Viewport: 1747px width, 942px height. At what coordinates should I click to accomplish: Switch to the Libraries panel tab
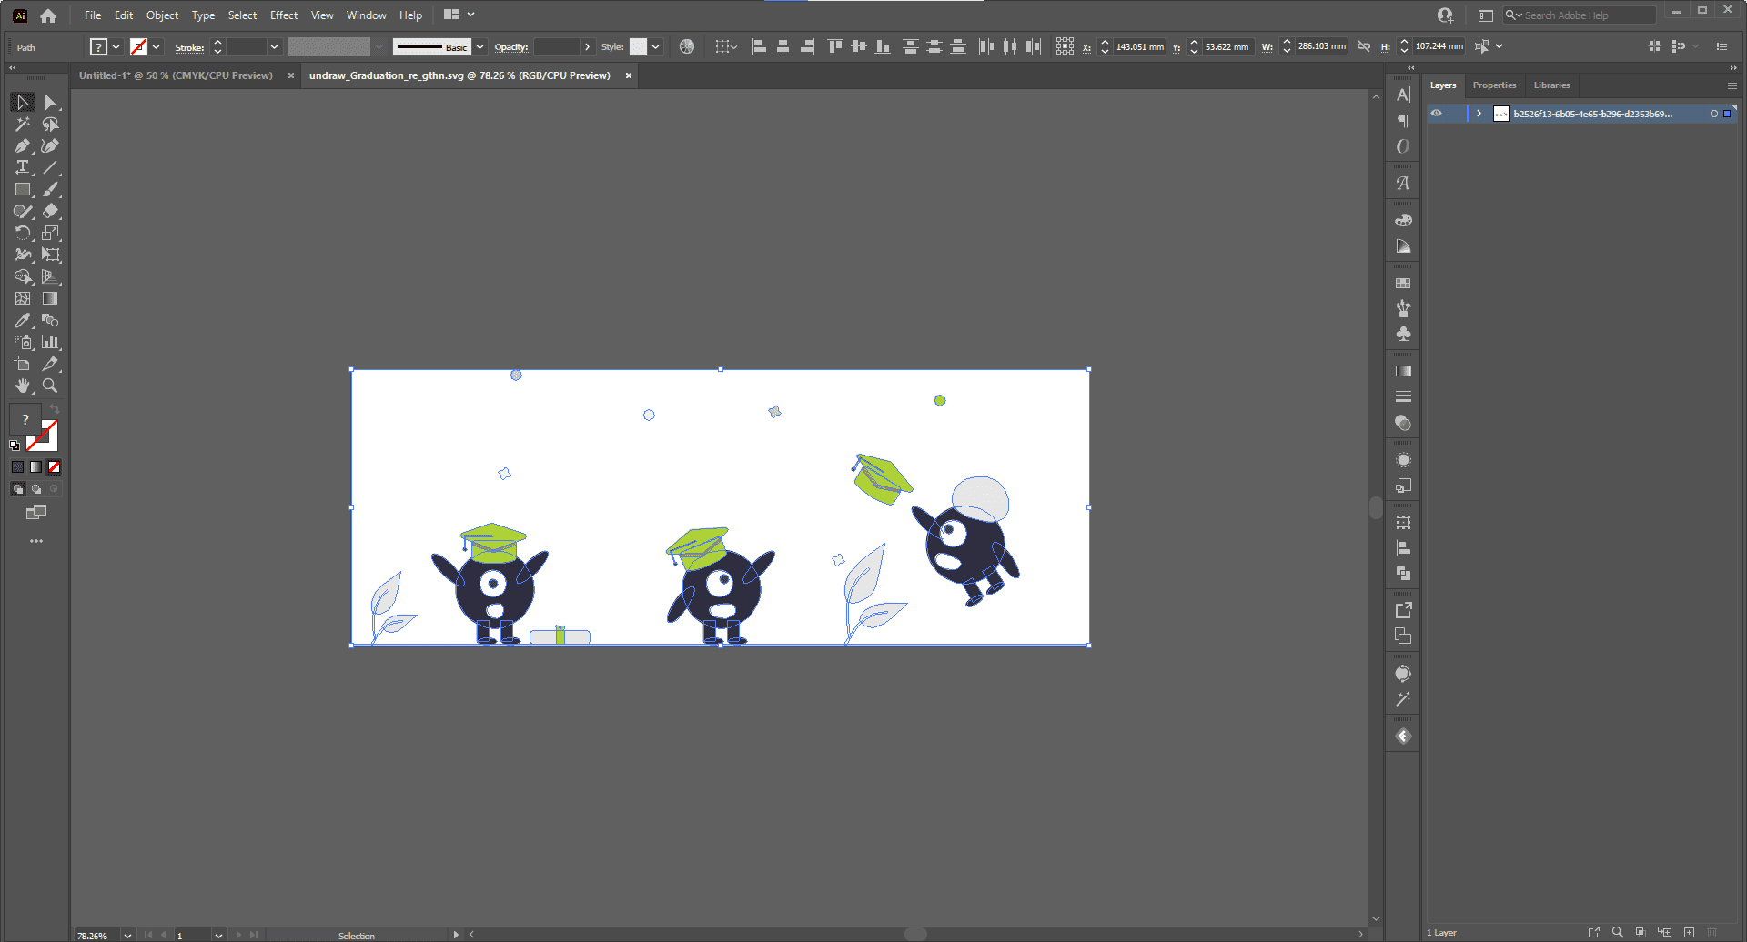point(1551,85)
